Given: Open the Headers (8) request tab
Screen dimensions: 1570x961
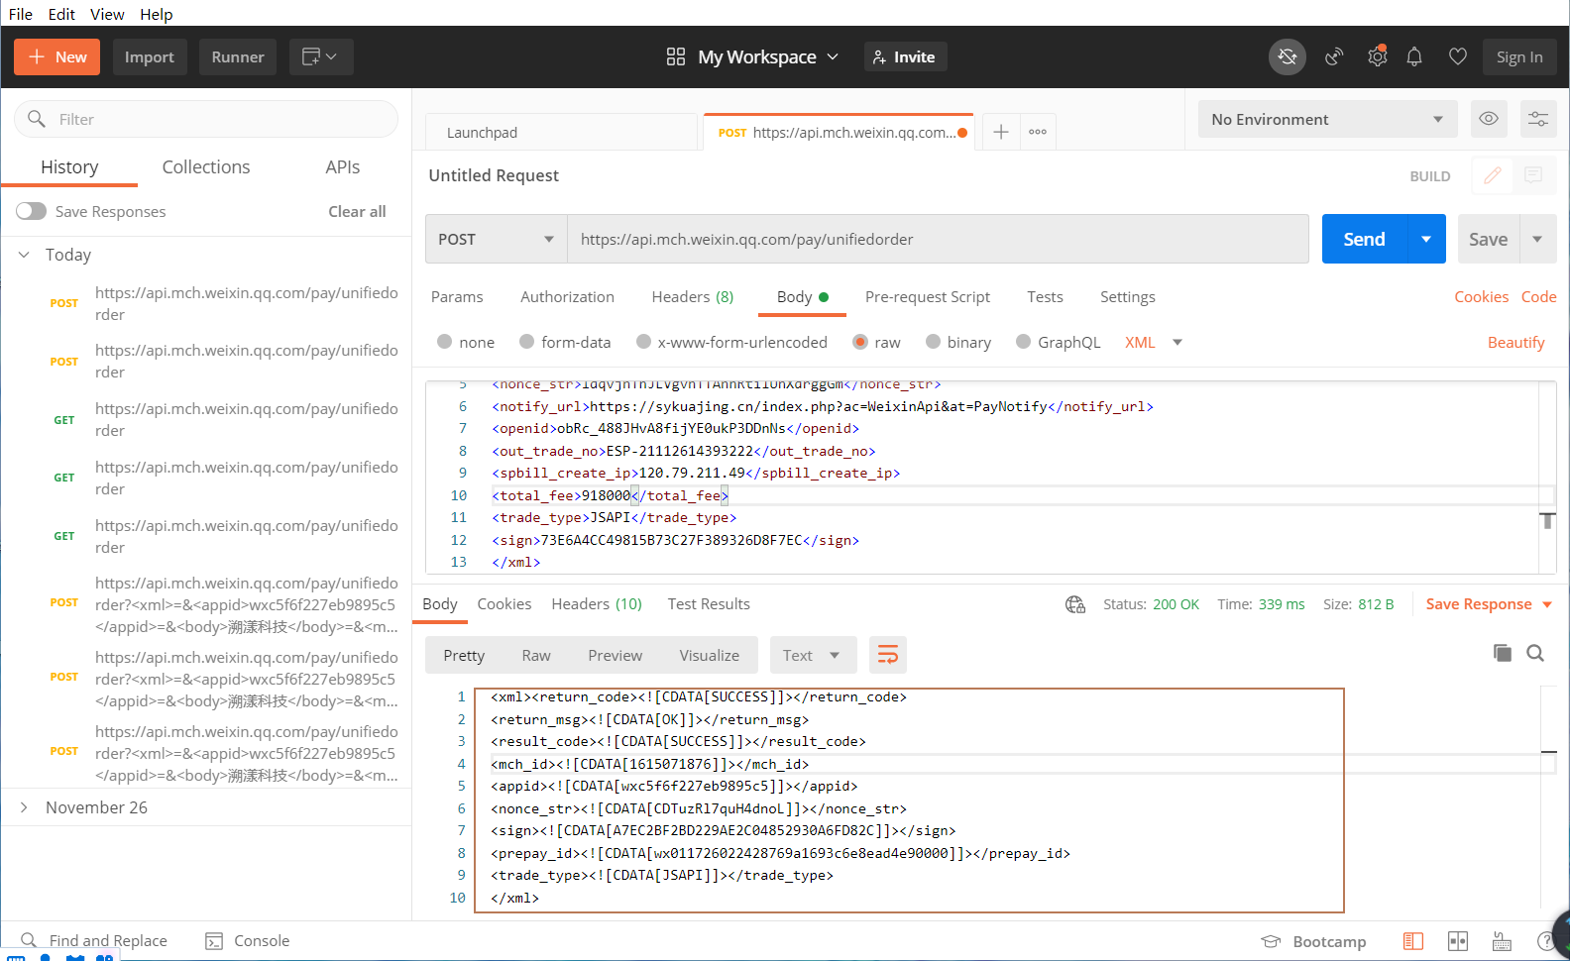Looking at the screenshot, I should pyautogui.click(x=693, y=296).
